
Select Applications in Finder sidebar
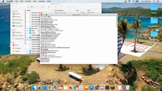pyautogui.click(x=18, y=20)
